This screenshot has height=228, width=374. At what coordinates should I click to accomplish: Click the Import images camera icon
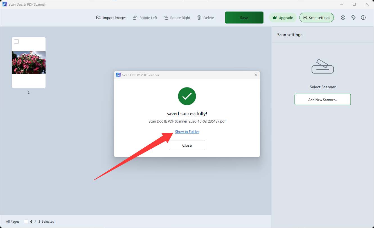point(98,18)
